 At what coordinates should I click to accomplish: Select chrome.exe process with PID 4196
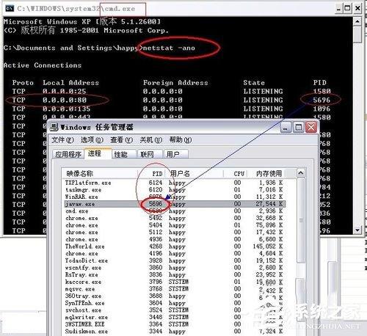(174, 254)
